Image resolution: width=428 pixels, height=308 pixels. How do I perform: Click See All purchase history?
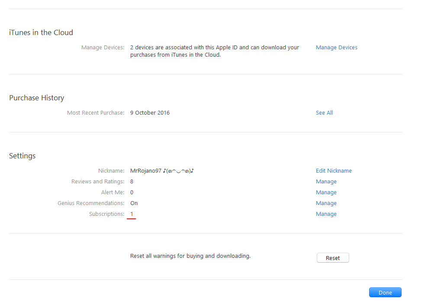[324, 113]
